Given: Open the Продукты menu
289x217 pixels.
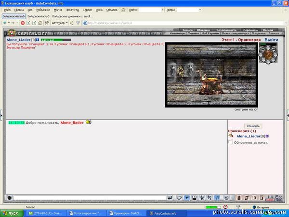Looking at the screenshot, I should point(72,10).
